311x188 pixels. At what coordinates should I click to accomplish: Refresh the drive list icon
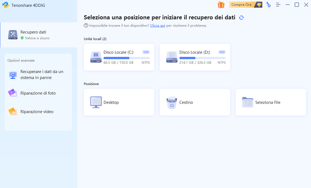click(x=241, y=18)
